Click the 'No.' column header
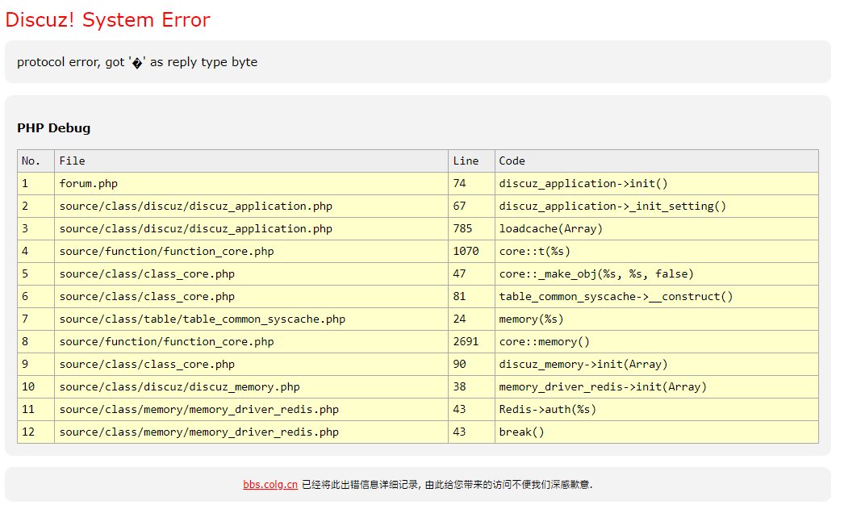The image size is (865, 530). point(36,161)
